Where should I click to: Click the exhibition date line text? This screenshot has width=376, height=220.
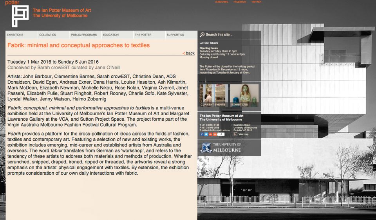point(53,62)
